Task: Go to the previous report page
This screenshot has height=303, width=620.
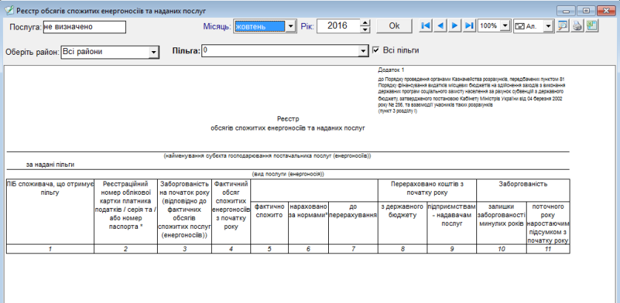Action: coord(440,25)
